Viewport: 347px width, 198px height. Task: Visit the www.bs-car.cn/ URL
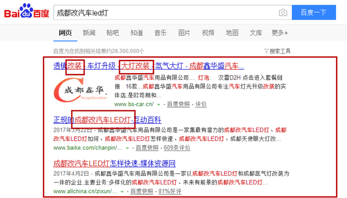click(134, 104)
